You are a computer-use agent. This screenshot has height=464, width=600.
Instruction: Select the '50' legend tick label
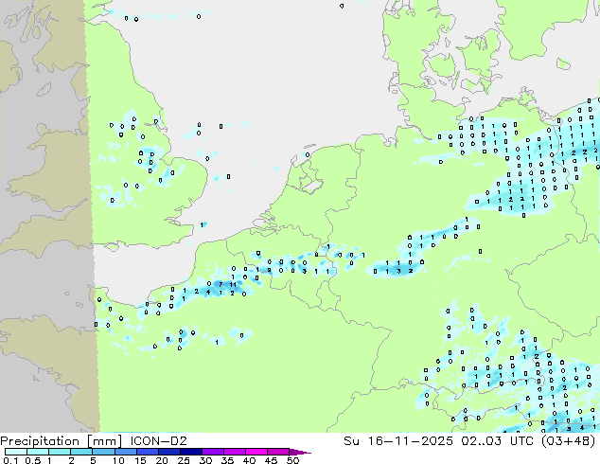293,460
